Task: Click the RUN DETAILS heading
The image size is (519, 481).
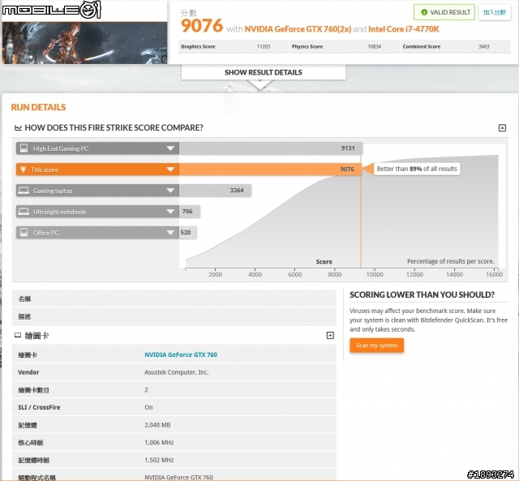Action: click(38, 107)
